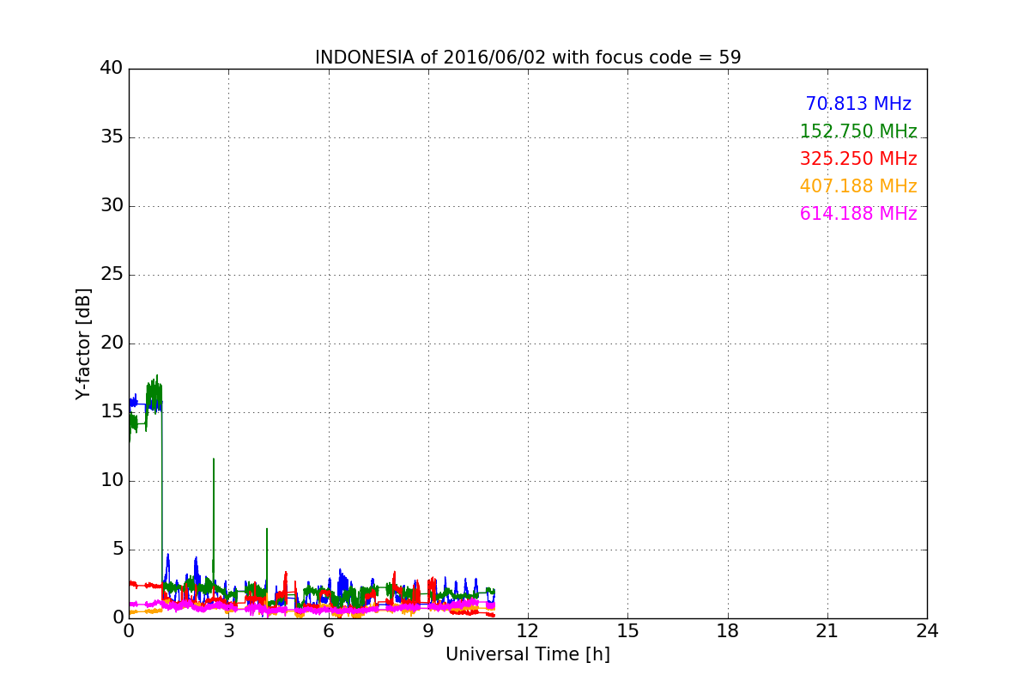This screenshot has width=1030, height=687.
Task: Click the y-axis tick label 35
Action: coord(112,137)
